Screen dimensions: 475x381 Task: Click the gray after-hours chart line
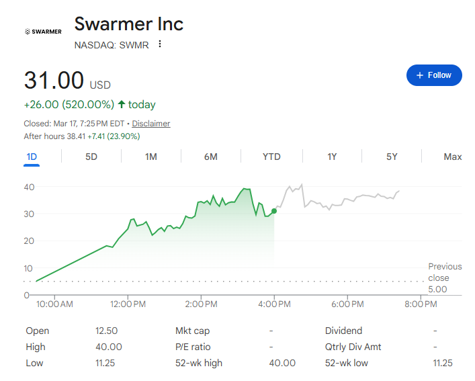[349, 200]
